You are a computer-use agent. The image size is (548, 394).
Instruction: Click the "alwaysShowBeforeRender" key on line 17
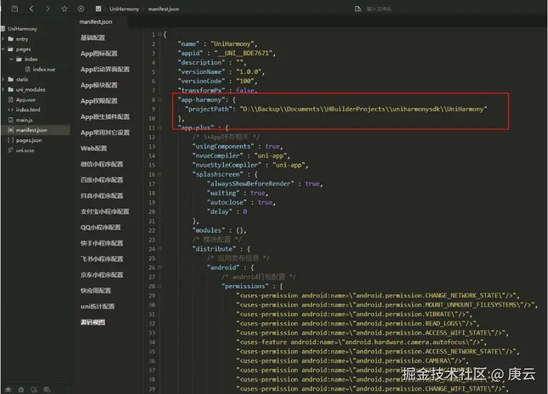pos(251,184)
